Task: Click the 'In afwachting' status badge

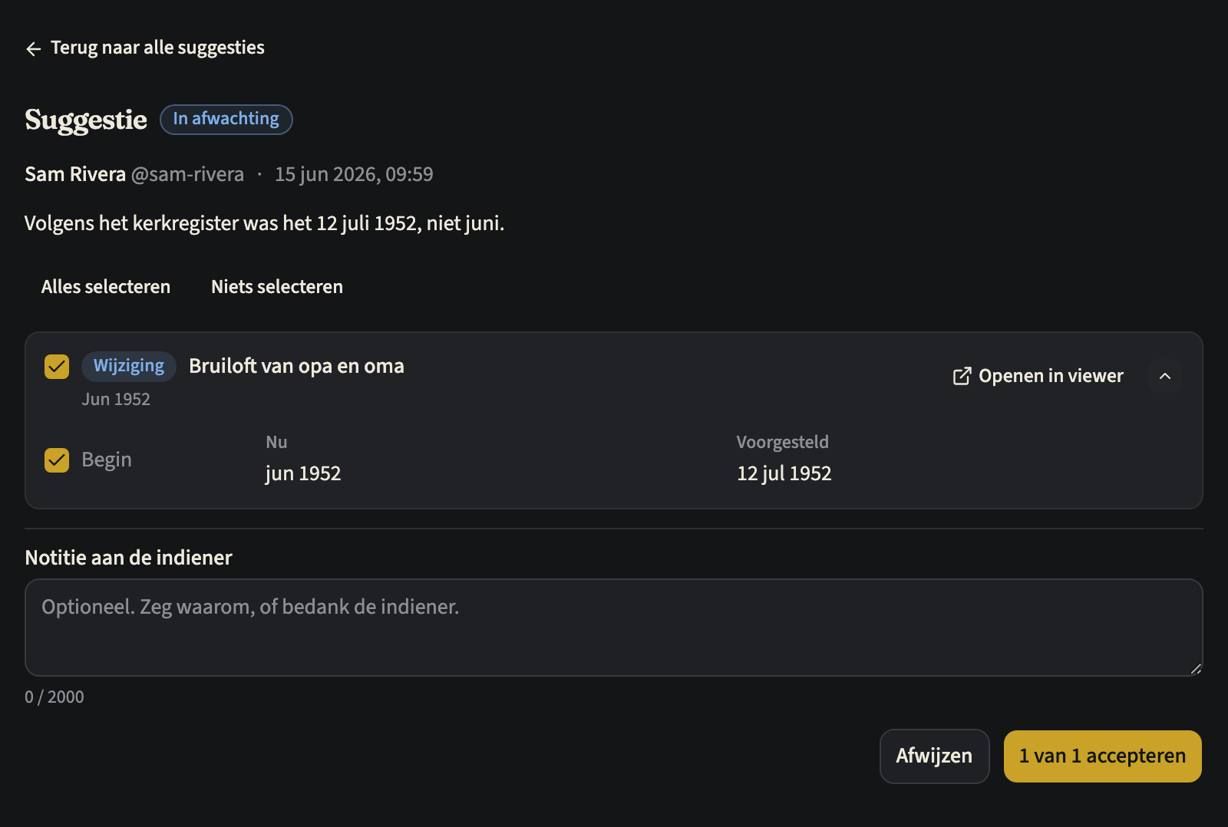Action: (x=226, y=119)
